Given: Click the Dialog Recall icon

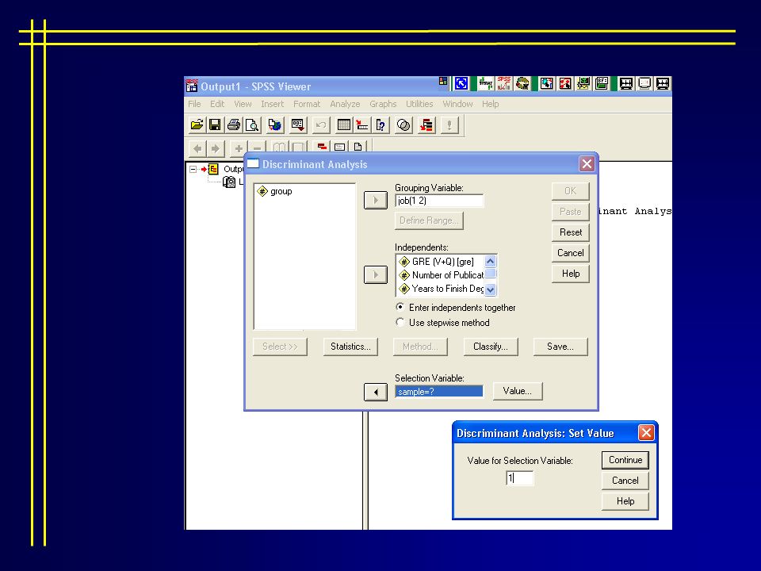Looking at the screenshot, I should [x=297, y=125].
